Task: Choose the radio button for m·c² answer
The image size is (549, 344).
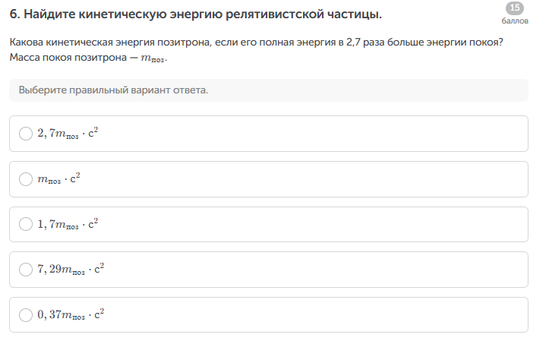Action: 26,179
